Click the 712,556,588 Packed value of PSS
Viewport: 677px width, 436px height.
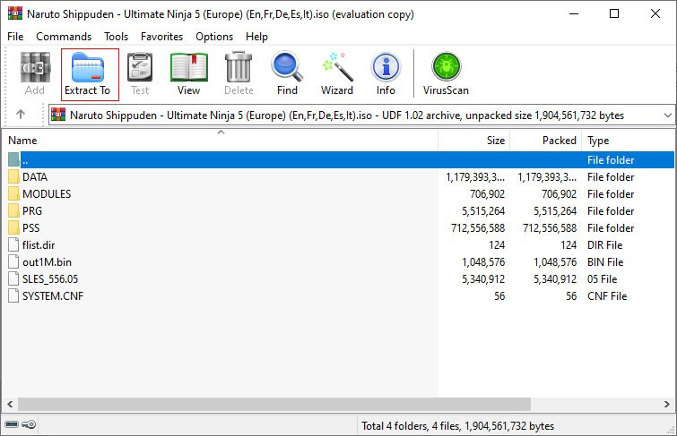(x=550, y=227)
